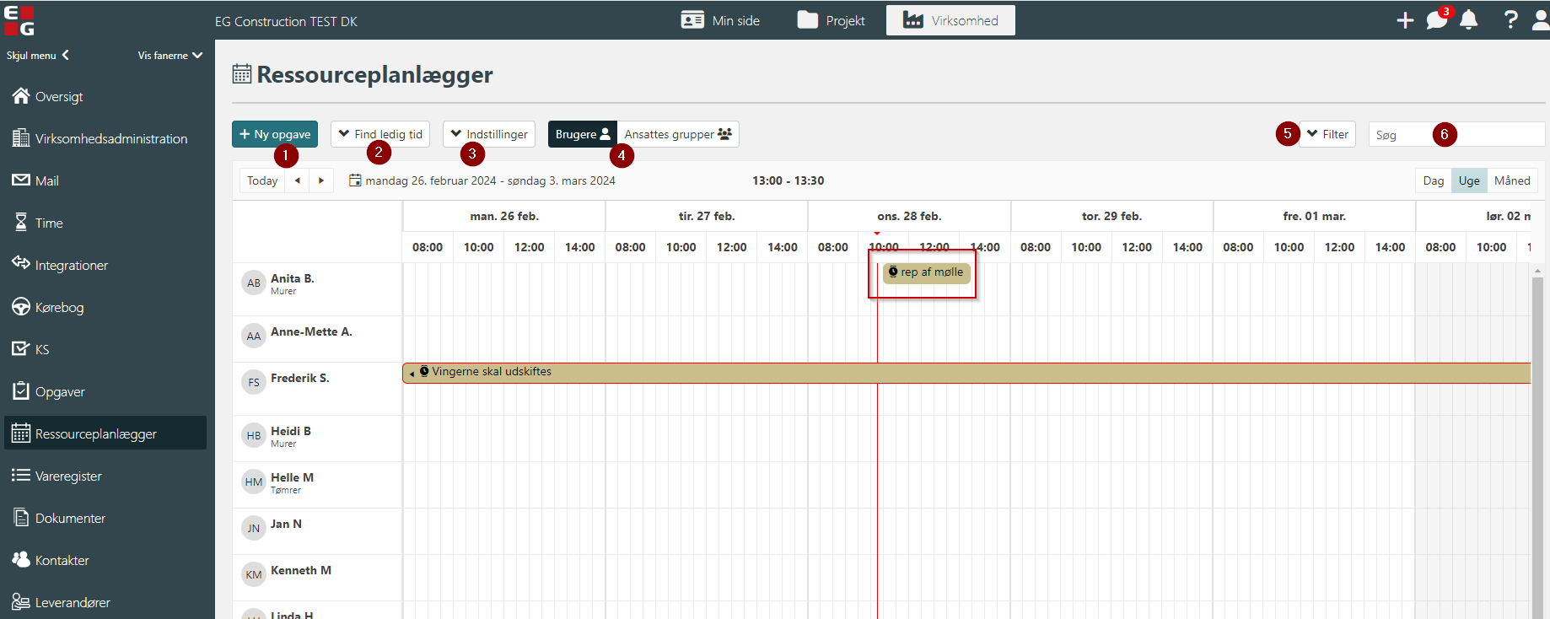The height and width of the screenshot is (619, 1550).
Task: Toggle resource view to Ansattes grupper
Action: click(677, 134)
